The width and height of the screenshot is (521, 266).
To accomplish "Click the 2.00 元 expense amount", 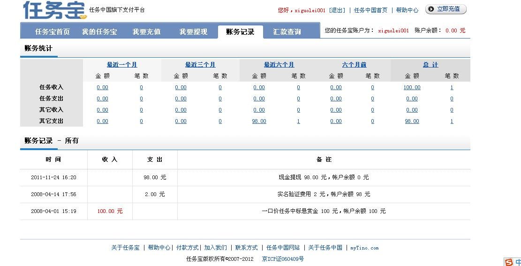I will (x=155, y=194).
